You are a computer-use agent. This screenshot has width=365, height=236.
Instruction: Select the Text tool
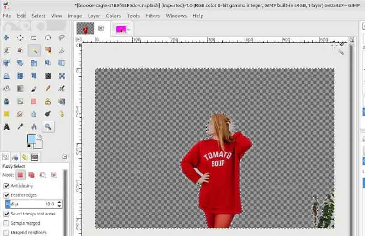[6, 127]
